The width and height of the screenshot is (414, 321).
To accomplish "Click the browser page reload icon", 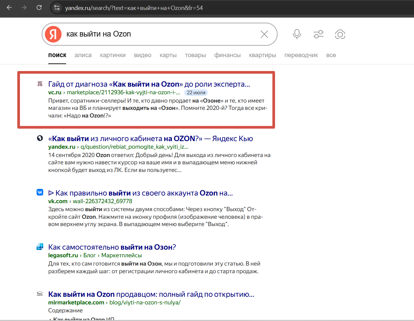I will pyautogui.click(x=39, y=7).
